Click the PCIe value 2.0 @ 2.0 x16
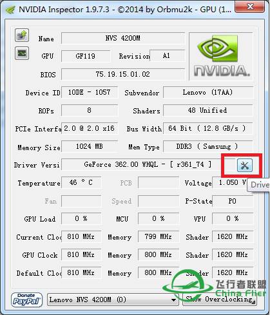The image size is (270, 315). point(90,128)
